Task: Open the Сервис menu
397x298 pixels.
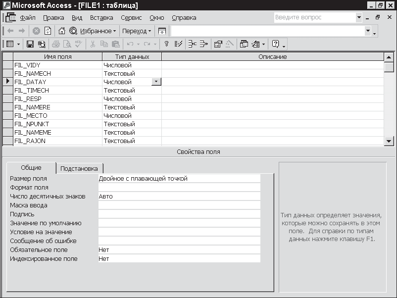Action: [131, 17]
